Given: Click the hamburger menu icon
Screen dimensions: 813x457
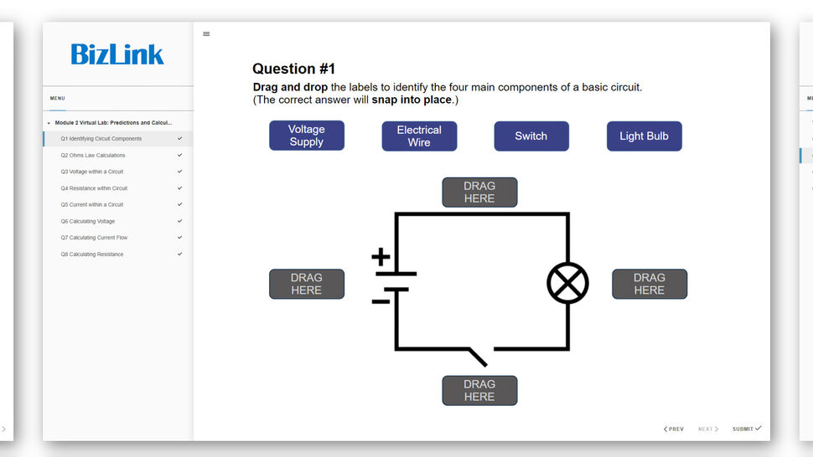Looking at the screenshot, I should tap(206, 34).
